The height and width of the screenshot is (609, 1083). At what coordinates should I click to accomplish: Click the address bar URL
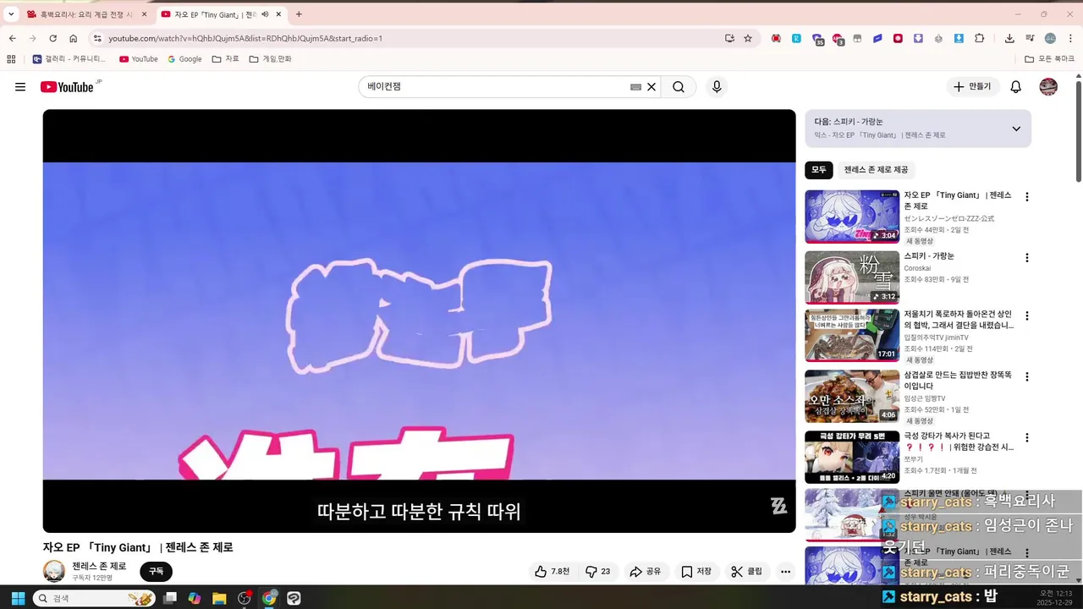click(245, 38)
